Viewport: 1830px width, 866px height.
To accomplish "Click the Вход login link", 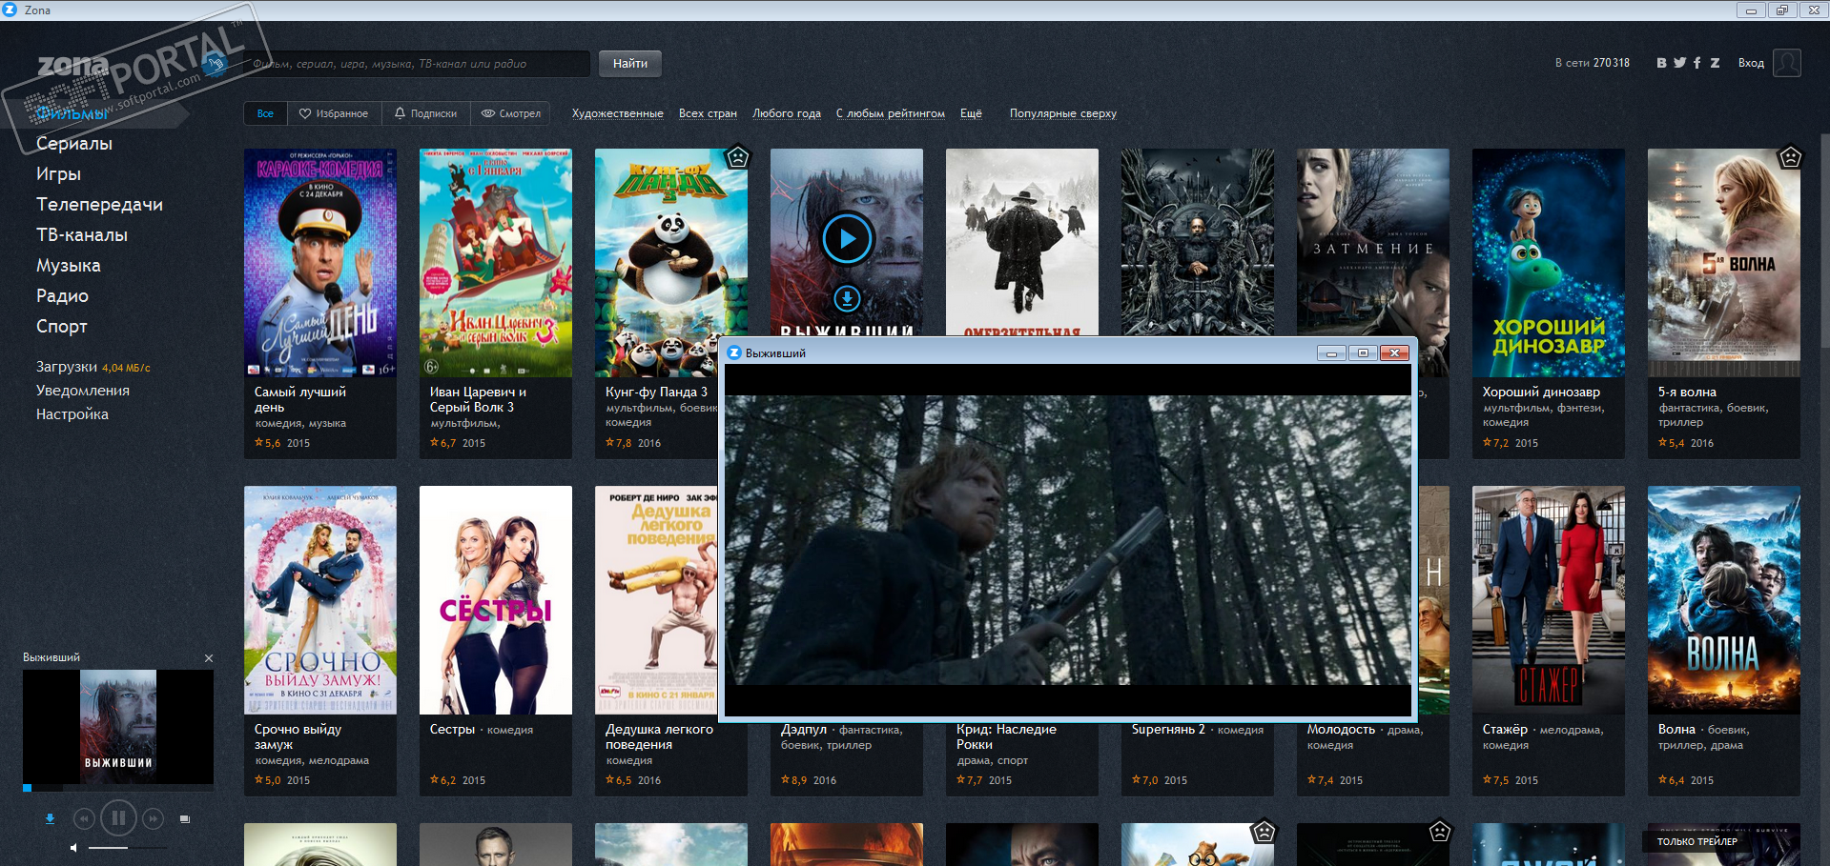I will 1751,63.
